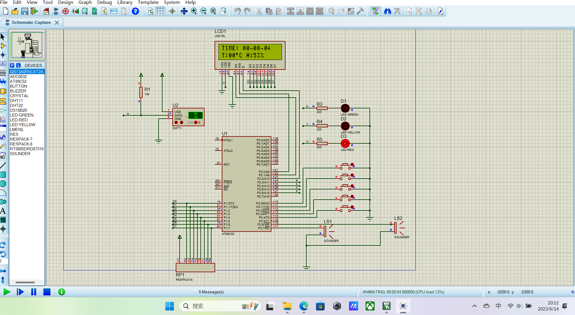Screen dimensions: 575x315
Task: Click the False Origin crosshair icon
Action: coord(172,11)
